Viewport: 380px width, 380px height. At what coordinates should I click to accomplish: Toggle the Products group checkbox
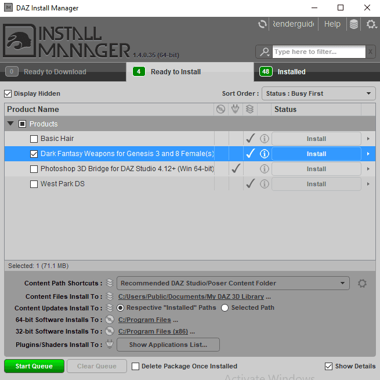[x=22, y=124]
